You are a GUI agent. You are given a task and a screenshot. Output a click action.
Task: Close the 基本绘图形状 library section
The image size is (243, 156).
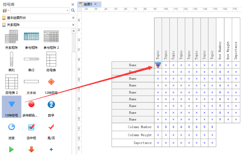(x=73, y=18)
